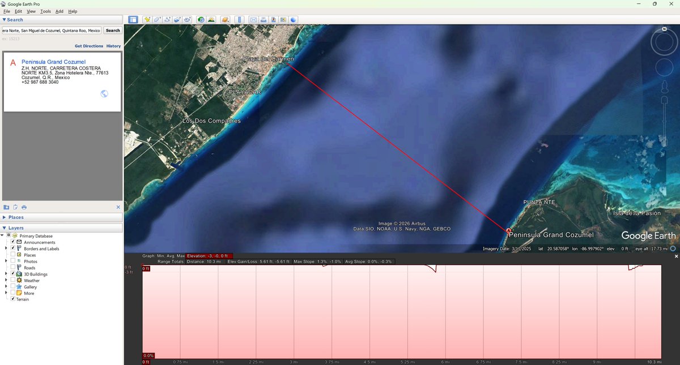680x365 pixels.
Task: Open the Help menu
Action: 73,11
